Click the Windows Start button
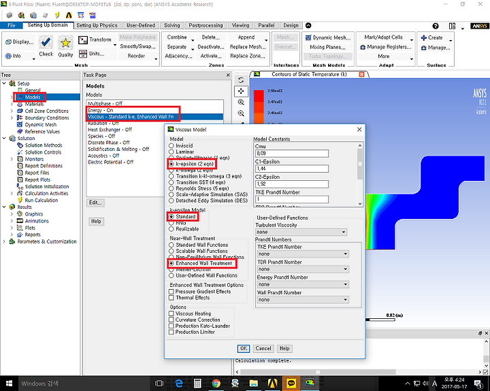 pyautogui.click(x=9, y=384)
